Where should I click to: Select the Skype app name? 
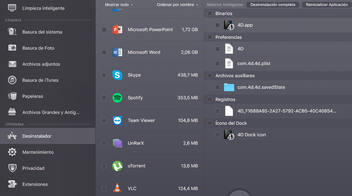pyautogui.click(x=134, y=75)
